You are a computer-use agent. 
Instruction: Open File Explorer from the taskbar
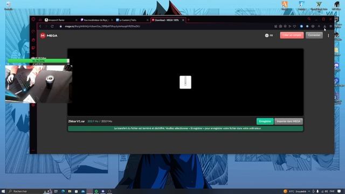point(70,191)
